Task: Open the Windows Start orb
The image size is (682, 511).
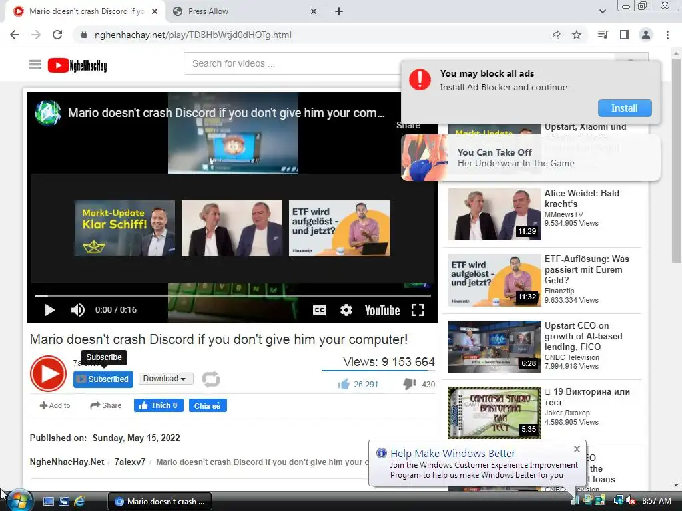Action: coord(20,501)
